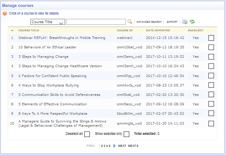Screen dimensions: 226x155
Task: Click date 2017-01-30 14:11:03
Action: point(165,123)
